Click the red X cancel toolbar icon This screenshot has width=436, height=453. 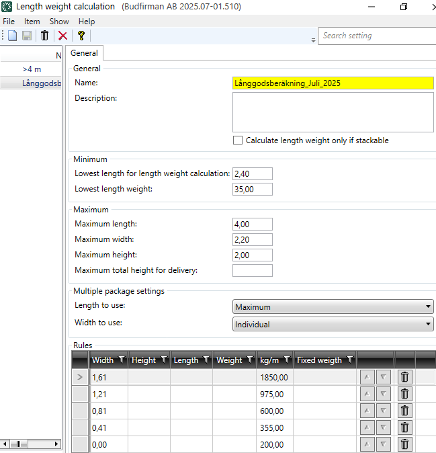coord(62,36)
